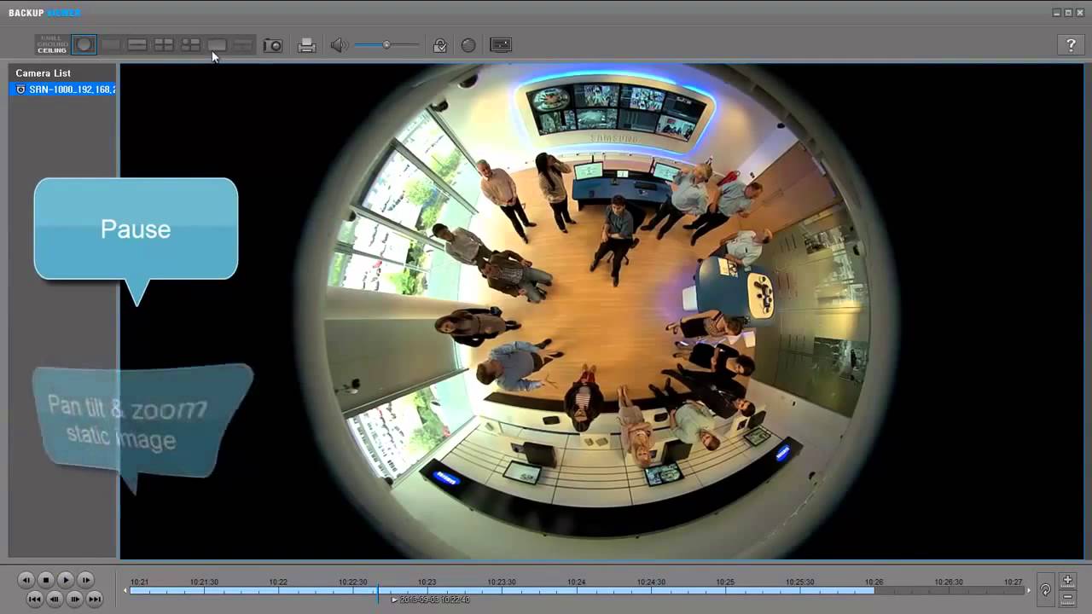
Task: Select the SRN-1000 camera in Camera List
Action: point(63,89)
